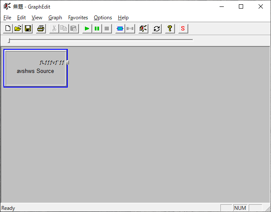Select the avshws Source filter box
The image size is (271, 212).
point(36,68)
